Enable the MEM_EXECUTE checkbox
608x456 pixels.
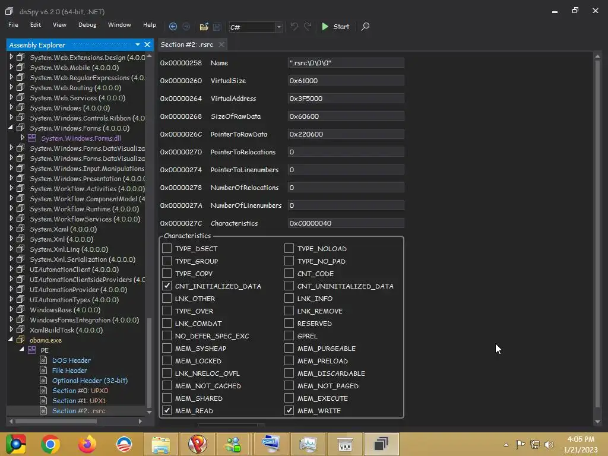click(289, 398)
